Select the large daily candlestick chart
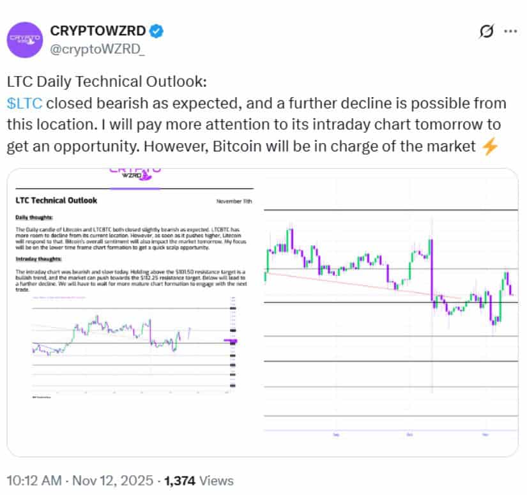This screenshot has width=527, height=495. coord(390,300)
